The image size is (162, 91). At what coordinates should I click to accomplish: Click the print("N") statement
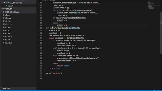[62, 25]
